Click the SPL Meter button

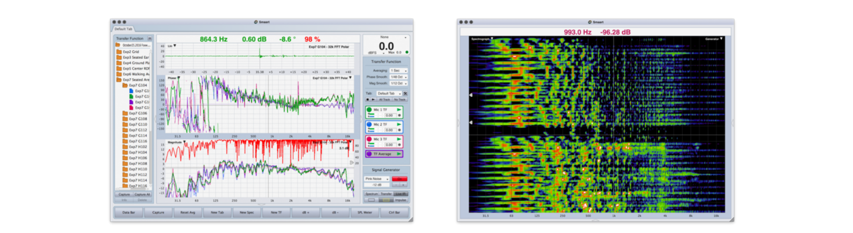365,212
